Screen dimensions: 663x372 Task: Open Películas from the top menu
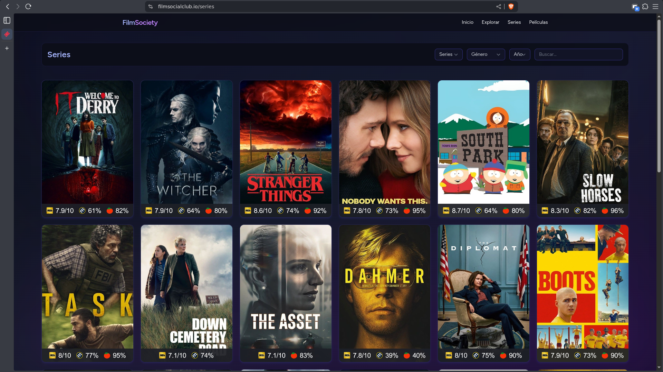(x=538, y=22)
